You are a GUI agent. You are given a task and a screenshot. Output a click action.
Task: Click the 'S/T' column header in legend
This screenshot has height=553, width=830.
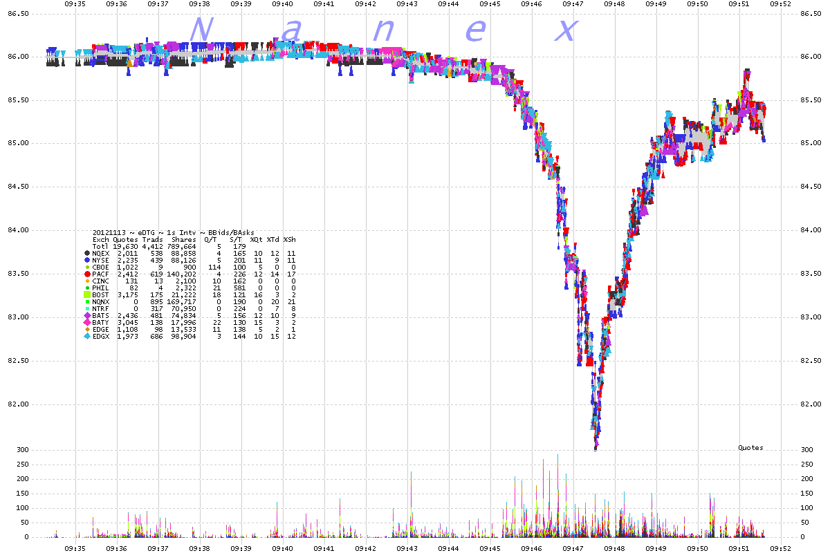(x=236, y=240)
